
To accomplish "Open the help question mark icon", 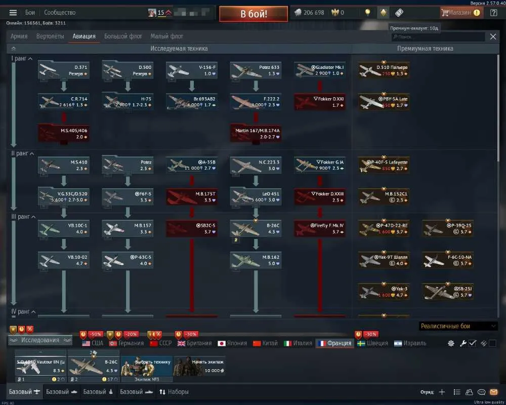I will click(493, 13).
